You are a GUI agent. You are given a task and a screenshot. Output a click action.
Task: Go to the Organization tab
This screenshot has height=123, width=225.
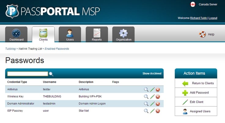pos(124,34)
